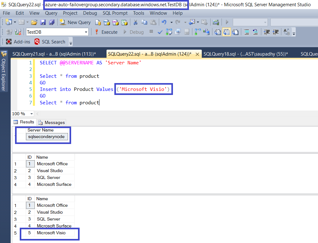Click the Cancel Executing Query stop icon
Viewport: 318px width, 243px height.
151,32
